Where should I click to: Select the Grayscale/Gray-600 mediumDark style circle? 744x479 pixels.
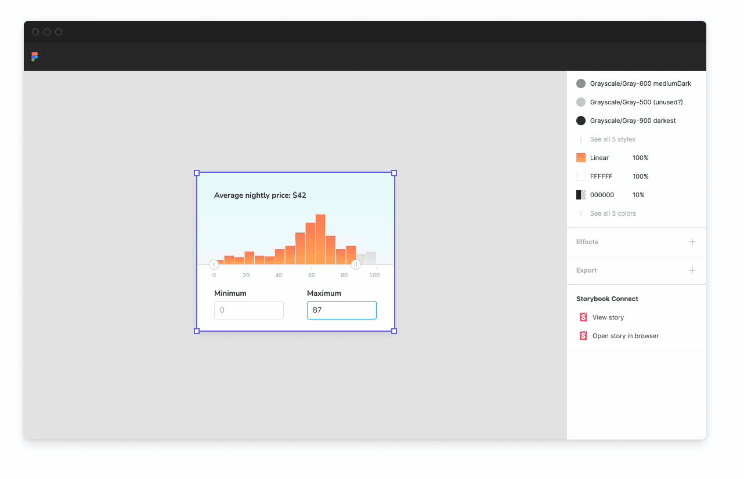click(580, 84)
